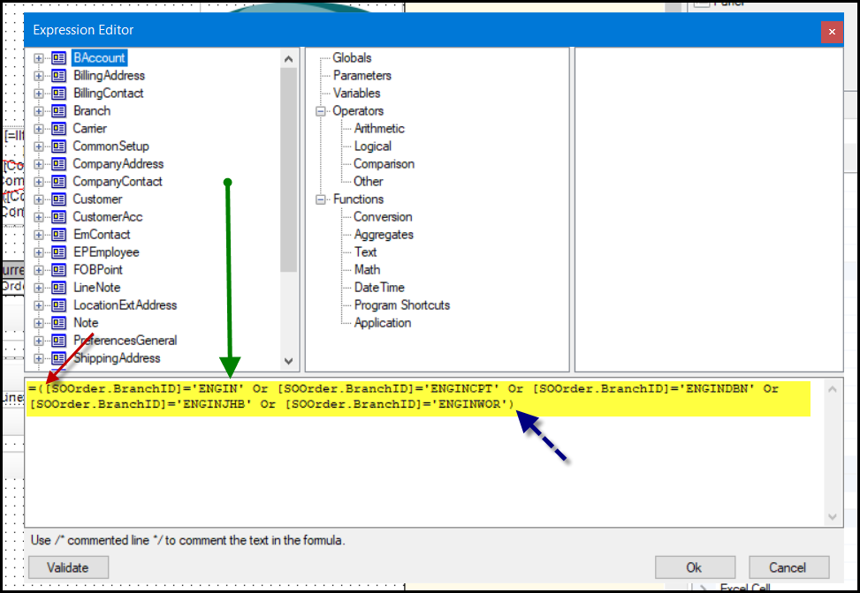Image resolution: width=860 pixels, height=593 pixels.
Task: Collapse the Operators category
Action: tap(321, 111)
